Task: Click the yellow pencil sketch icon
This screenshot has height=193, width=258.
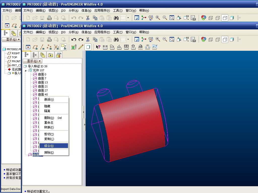Action: tap(81, 47)
